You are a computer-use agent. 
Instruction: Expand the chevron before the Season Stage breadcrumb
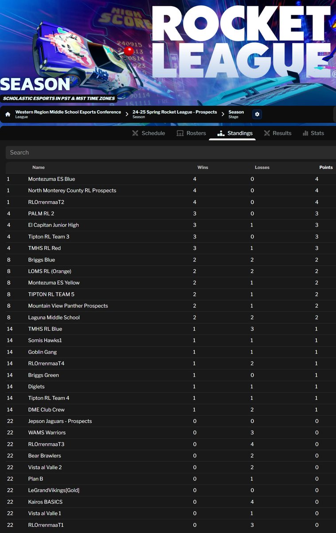coord(223,114)
